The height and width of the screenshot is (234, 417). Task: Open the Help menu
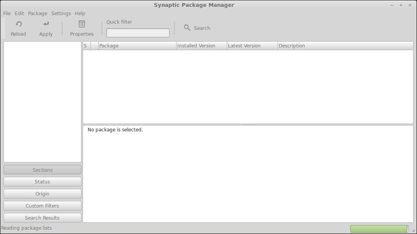click(80, 13)
